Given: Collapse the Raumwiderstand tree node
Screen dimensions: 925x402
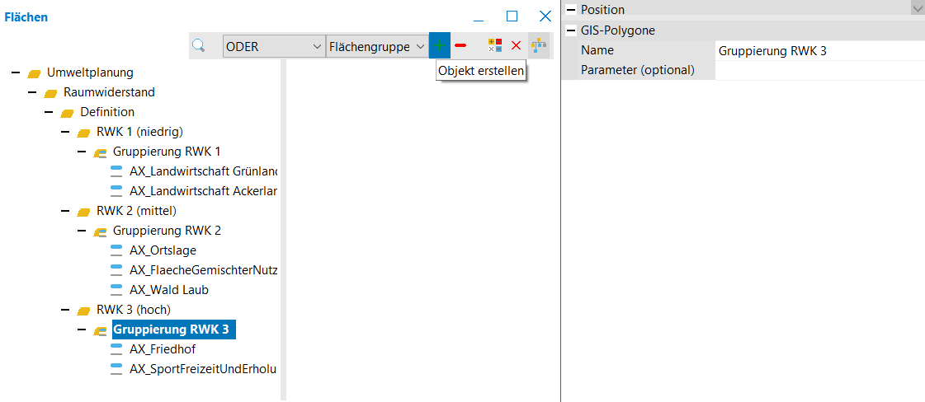Looking at the screenshot, I should (32, 92).
